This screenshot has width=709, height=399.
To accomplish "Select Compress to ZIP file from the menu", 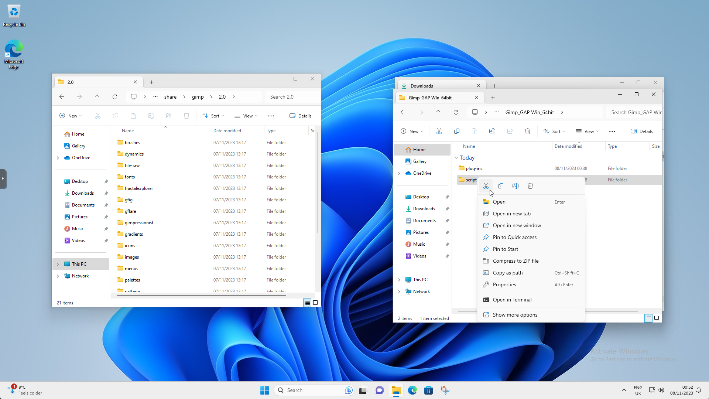I will [516, 261].
